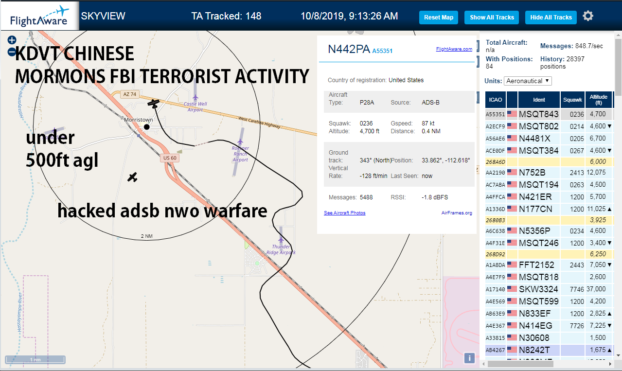This screenshot has width=622, height=371.
Task: Select the N833EF row ident
Action: pyautogui.click(x=535, y=314)
